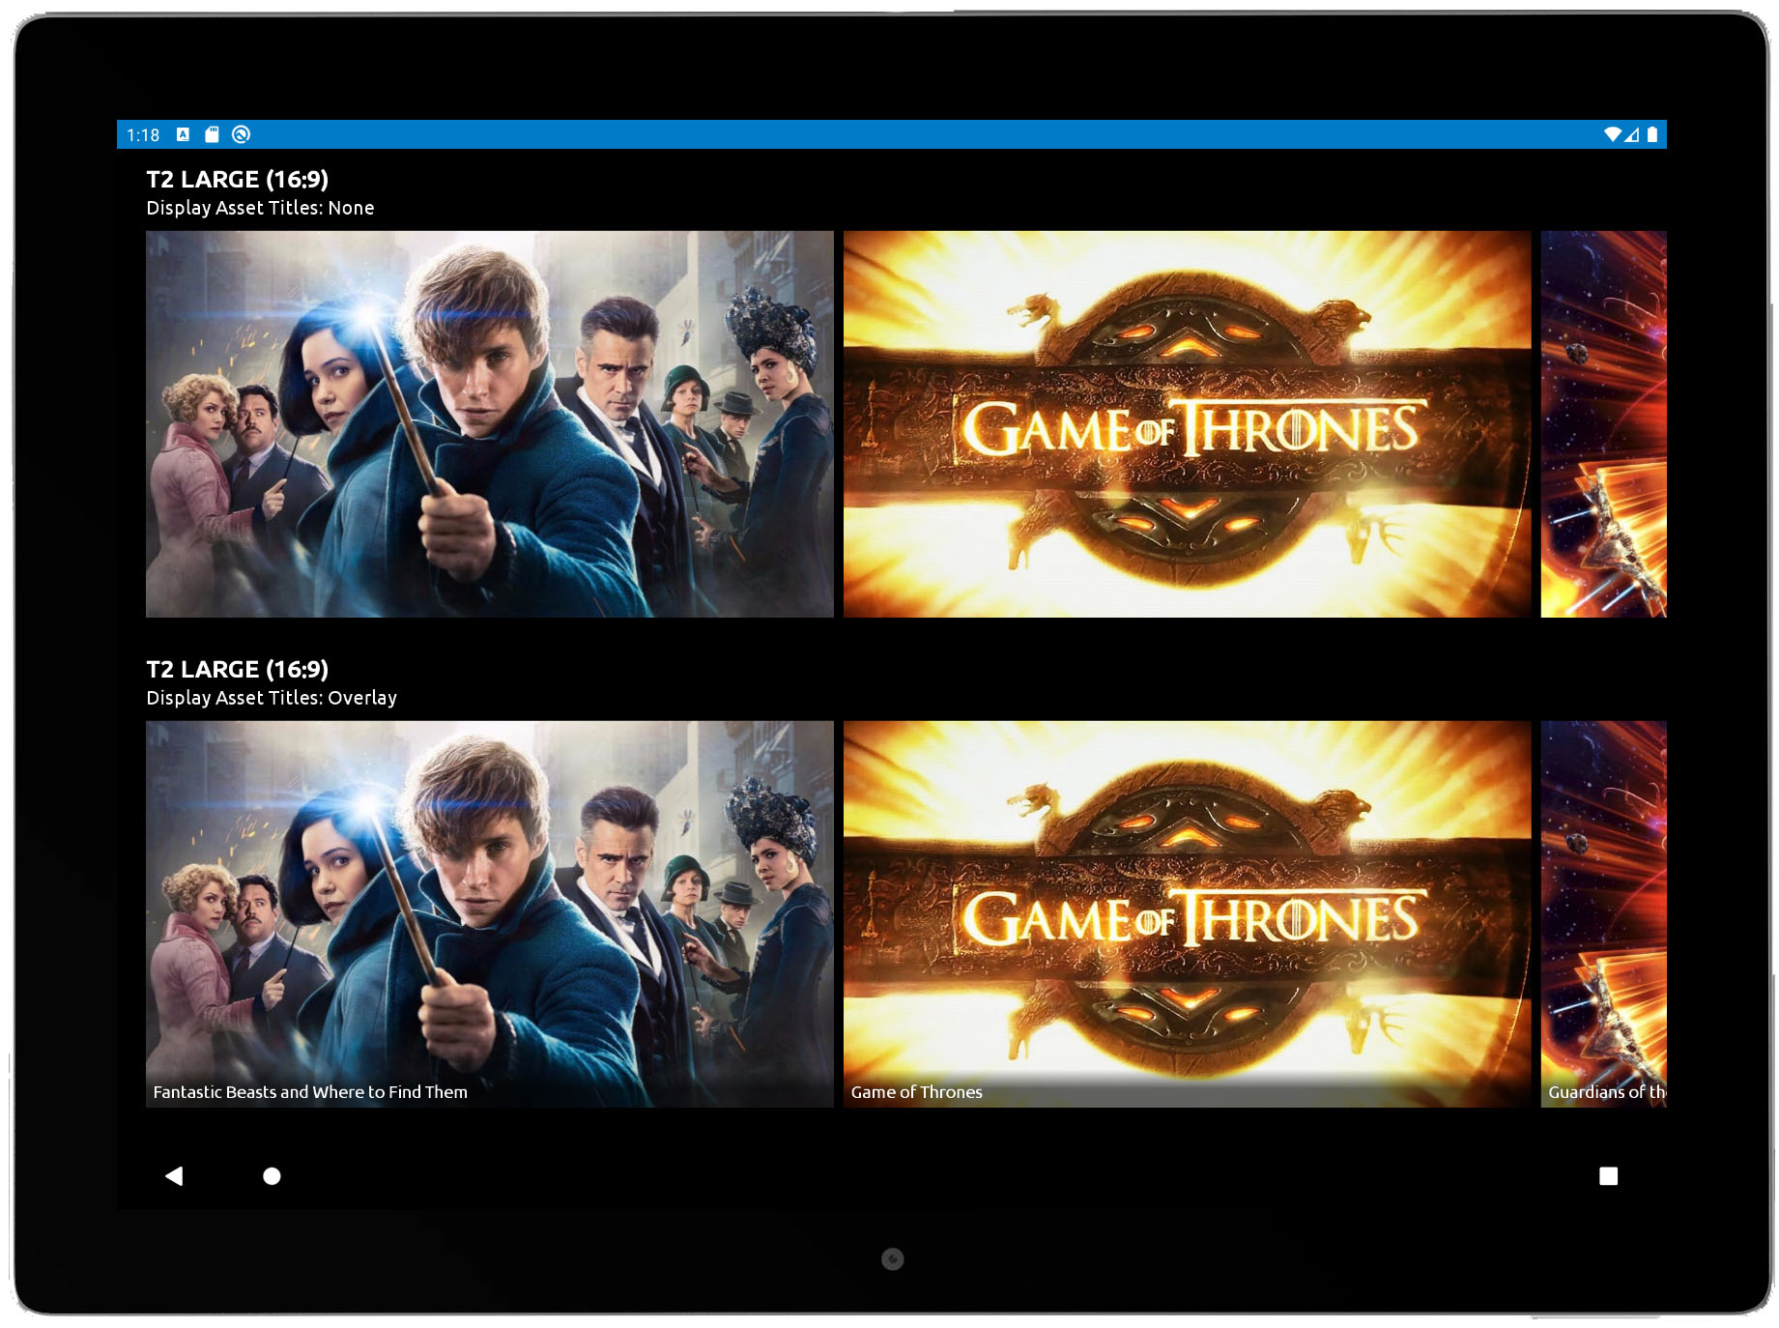Viewport: 1779px width, 1328px height.
Task: Click the 'Guardians of th' overlay caption
Action: (1607, 1091)
